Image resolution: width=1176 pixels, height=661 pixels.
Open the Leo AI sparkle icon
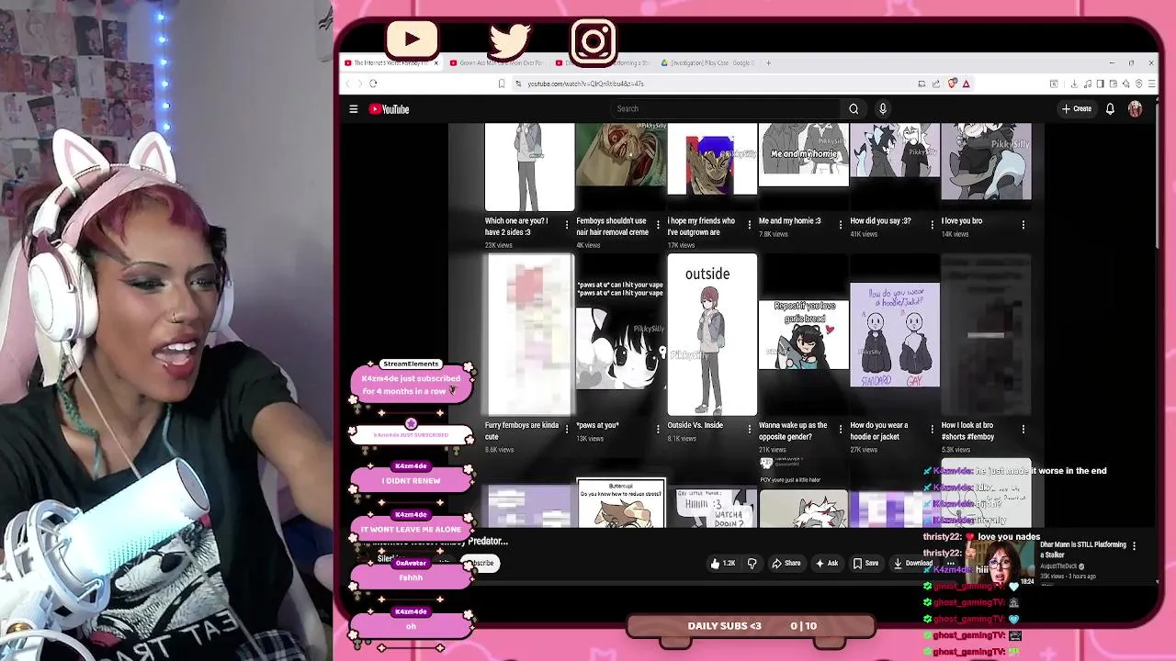(x=1126, y=84)
